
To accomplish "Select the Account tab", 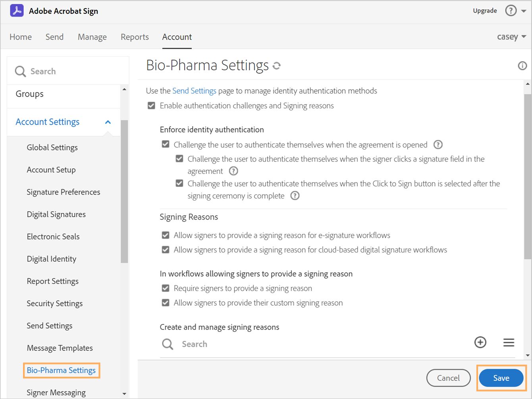I will (177, 37).
